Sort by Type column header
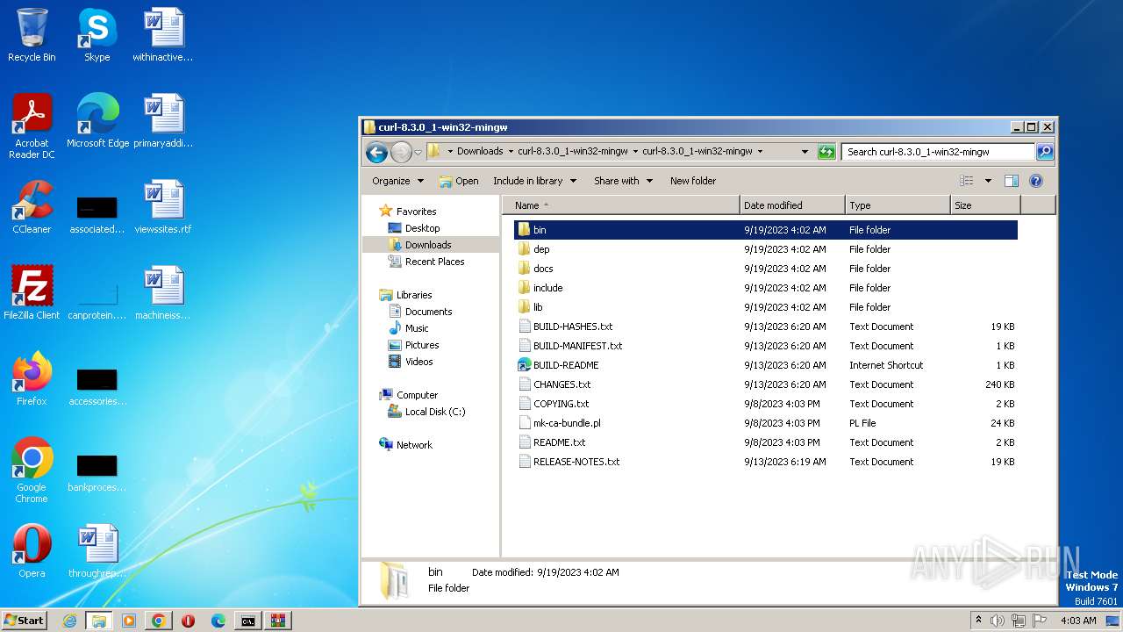Viewport: 1123px width, 632px height. tap(898, 205)
